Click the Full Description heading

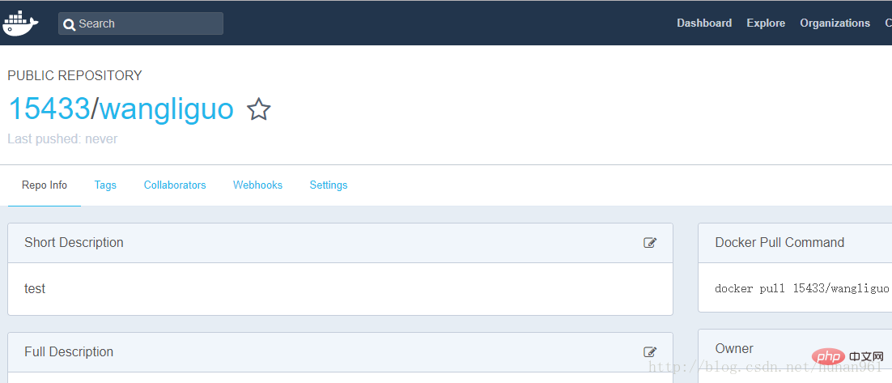(69, 352)
